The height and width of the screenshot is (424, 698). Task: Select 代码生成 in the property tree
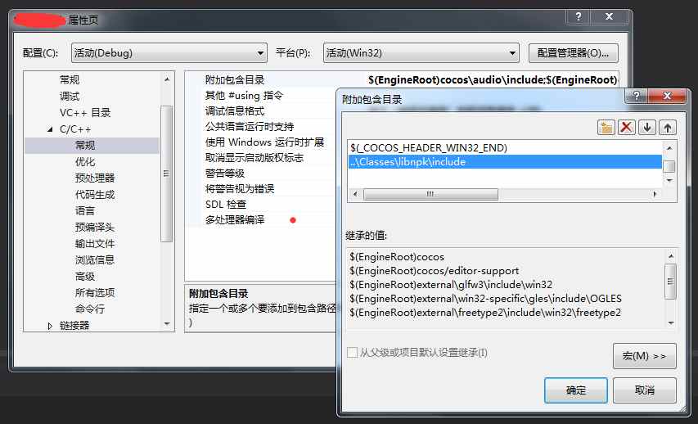[95, 195]
